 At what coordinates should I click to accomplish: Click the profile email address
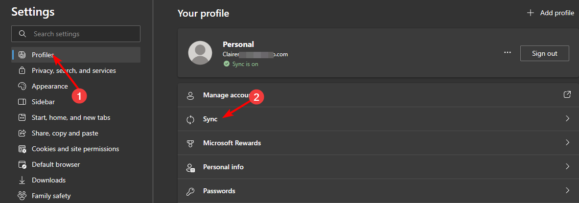[x=255, y=54]
